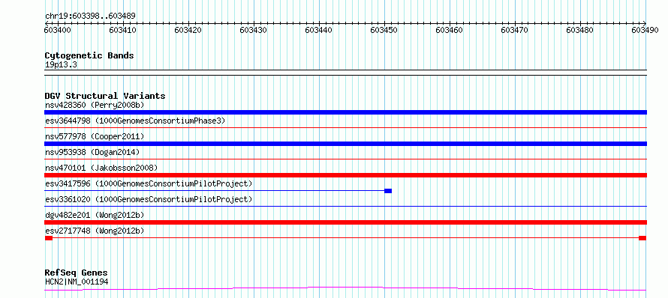This screenshot has height=298, width=668.
Task: Select the blue nsv428360 variant bar
Action: coord(345,112)
